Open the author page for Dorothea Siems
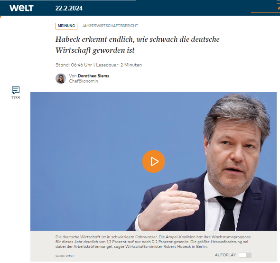The image size is (280, 263). tap(93, 76)
